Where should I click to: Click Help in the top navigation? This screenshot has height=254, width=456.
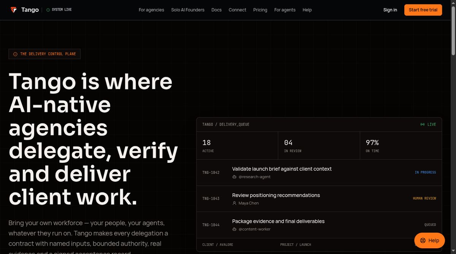[x=307, y=10]
